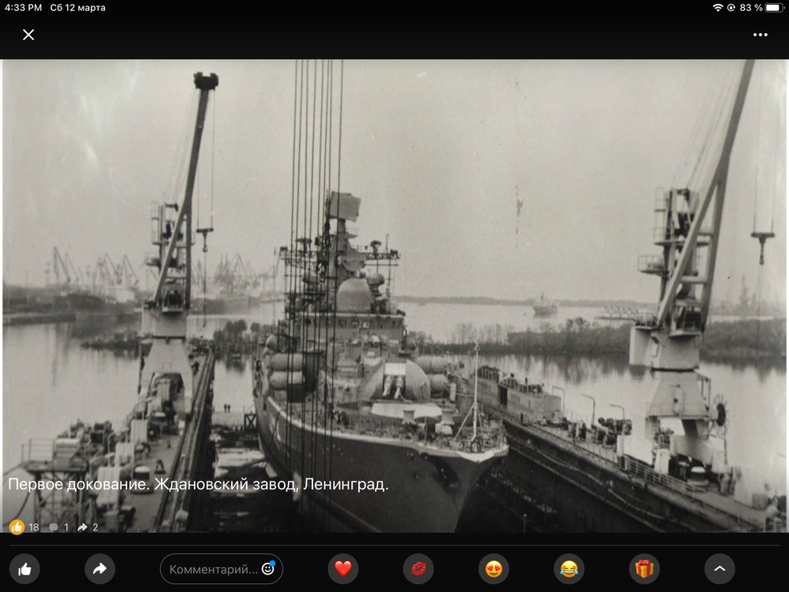View the 18 likes count
Viewport: 789px width, 592px height.
click(24, 526)
